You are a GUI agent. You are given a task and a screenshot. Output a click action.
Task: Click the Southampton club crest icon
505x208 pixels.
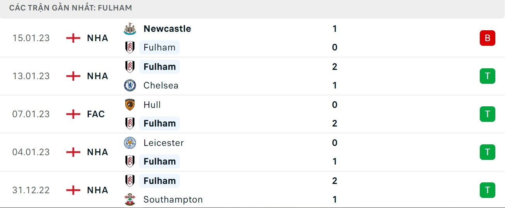click(x=130, y=199)
